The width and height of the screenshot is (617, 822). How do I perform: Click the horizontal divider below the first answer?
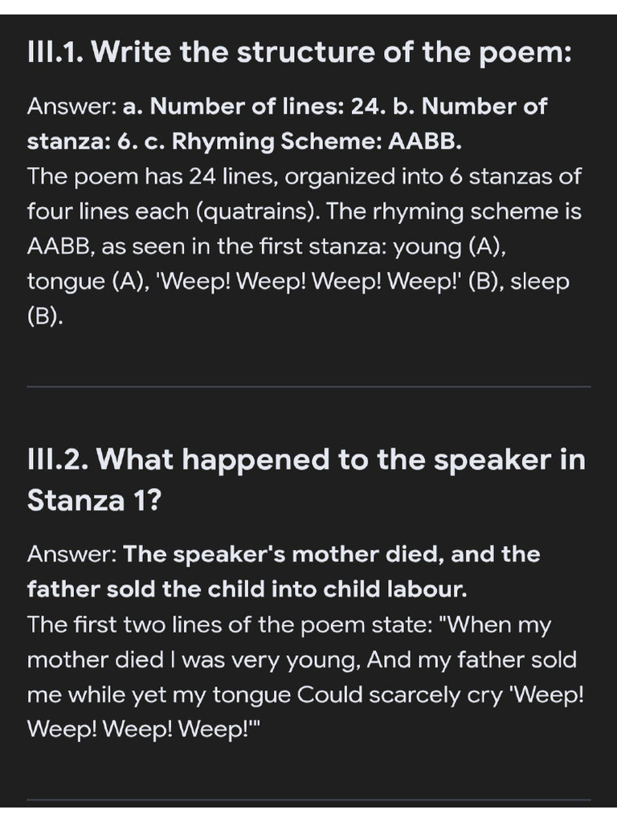point(308,387)
